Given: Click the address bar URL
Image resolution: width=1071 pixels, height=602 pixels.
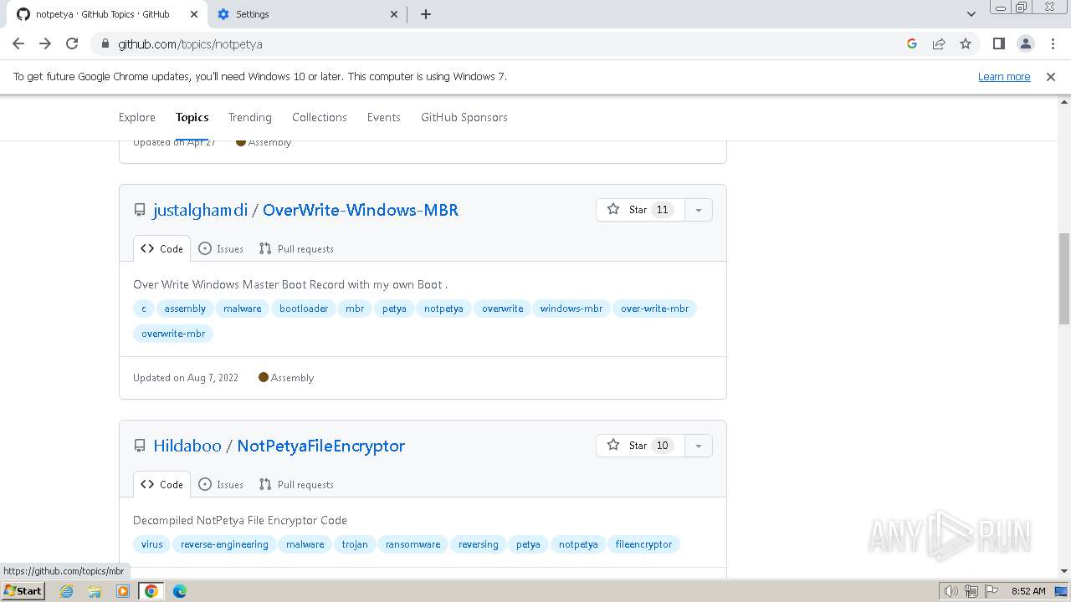Looking at the screenshot, I should coord(190,43).
